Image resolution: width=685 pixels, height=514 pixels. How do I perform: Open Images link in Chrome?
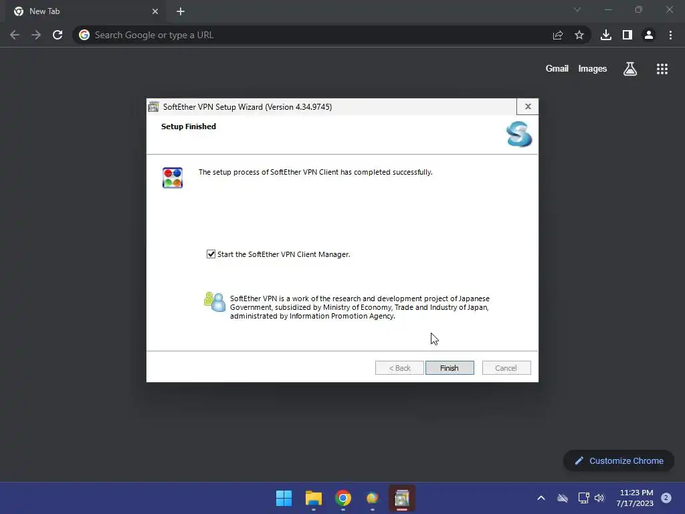[593, 69]
